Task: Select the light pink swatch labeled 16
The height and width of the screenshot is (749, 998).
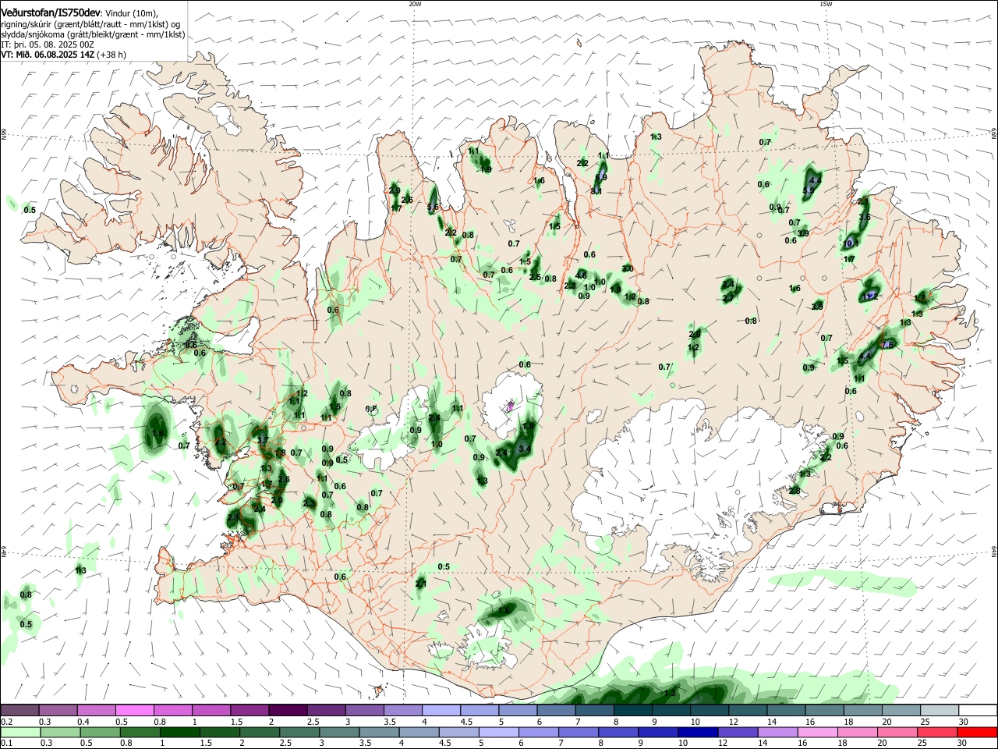Action: [x=816, y=732]
